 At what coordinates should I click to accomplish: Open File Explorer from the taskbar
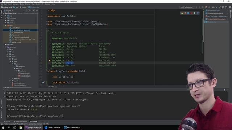(21, 127)
